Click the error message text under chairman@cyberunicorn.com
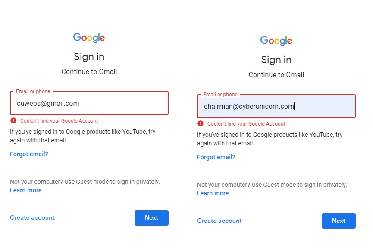 tap(246, 124)
